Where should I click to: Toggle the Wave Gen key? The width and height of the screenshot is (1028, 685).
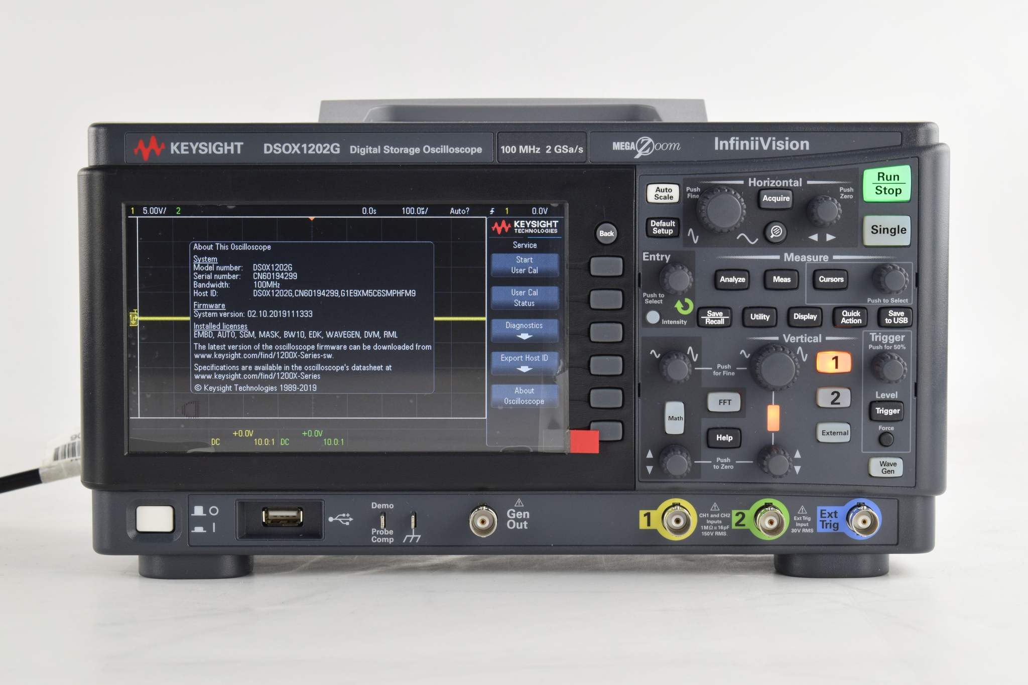coord(887,467)
